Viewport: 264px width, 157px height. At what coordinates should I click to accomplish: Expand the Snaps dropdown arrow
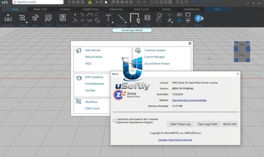tap(172, 22)
